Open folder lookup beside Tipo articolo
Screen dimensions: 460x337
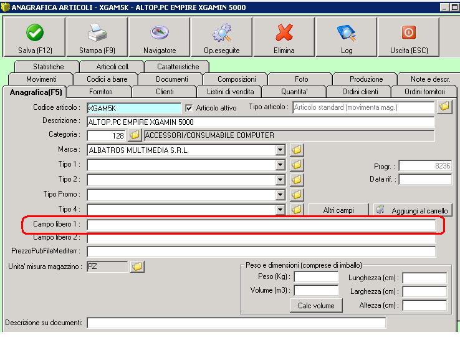coord(444,107)
